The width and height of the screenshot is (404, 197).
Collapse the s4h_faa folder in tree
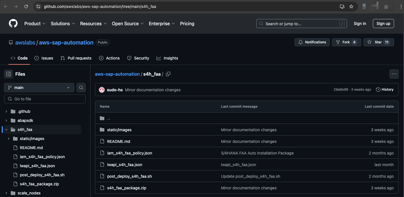pos(6,130)
